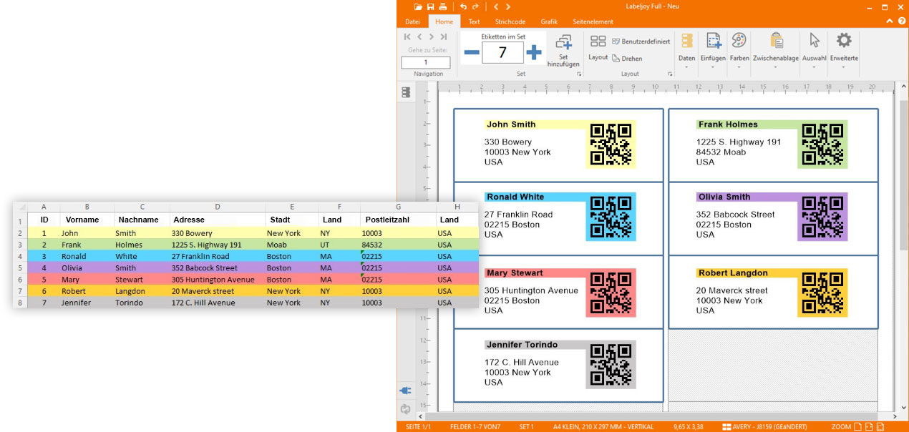Click the AVERY - J8159 status bar entry
This screenshot has width=909, height=432.
pyautogui.click(x=764, y=427)
